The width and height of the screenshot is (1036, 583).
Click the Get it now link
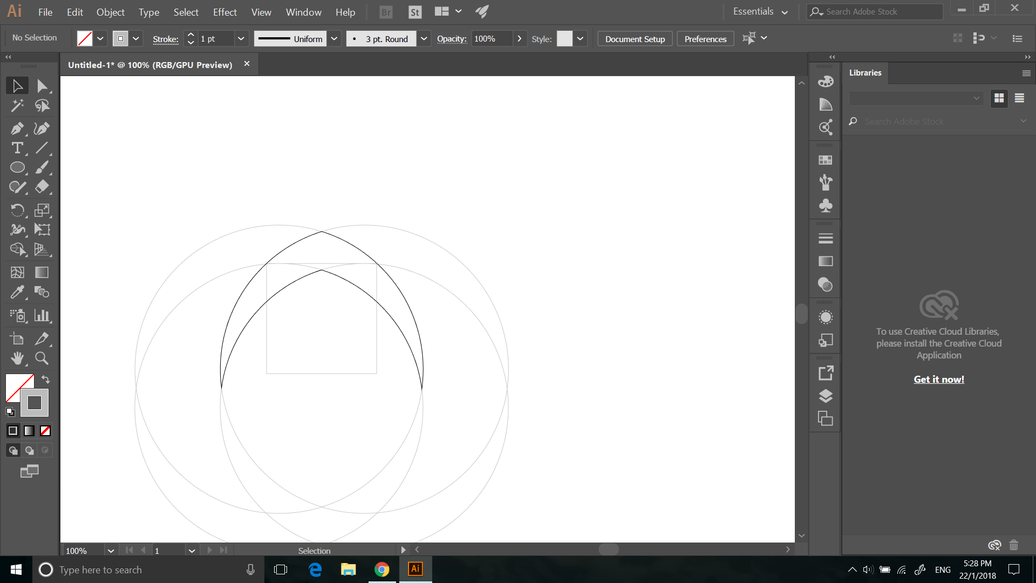click(938, 379)
